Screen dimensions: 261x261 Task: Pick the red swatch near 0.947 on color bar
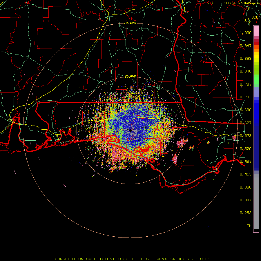coord(256,43)
